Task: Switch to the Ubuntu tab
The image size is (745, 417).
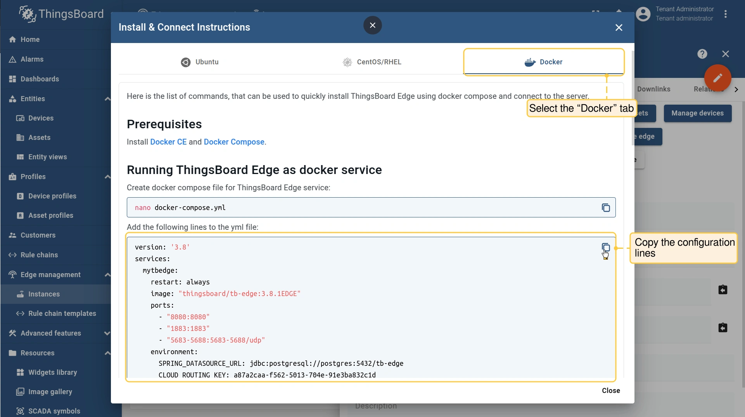Action: (x=200, y=62)
